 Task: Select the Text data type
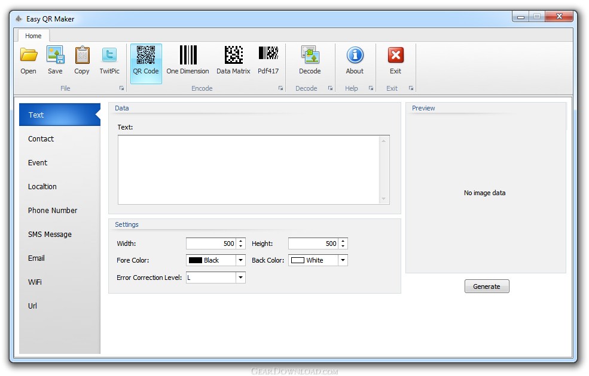tap(60, 115)
